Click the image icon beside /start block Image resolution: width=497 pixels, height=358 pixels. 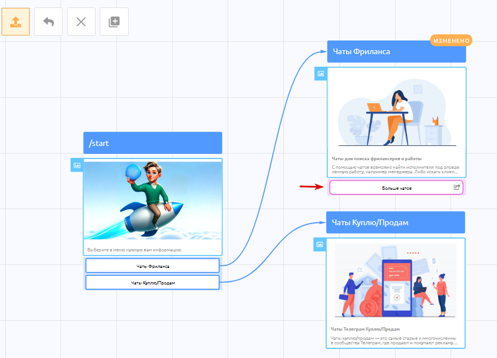pos(77,165)
